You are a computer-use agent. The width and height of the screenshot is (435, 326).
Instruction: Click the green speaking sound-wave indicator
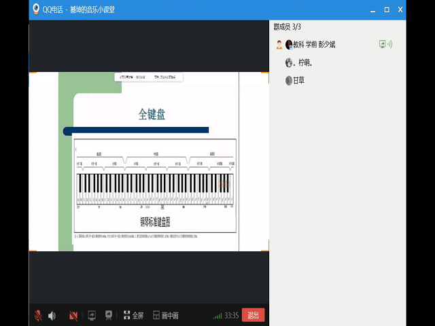(x=391, y=44)
